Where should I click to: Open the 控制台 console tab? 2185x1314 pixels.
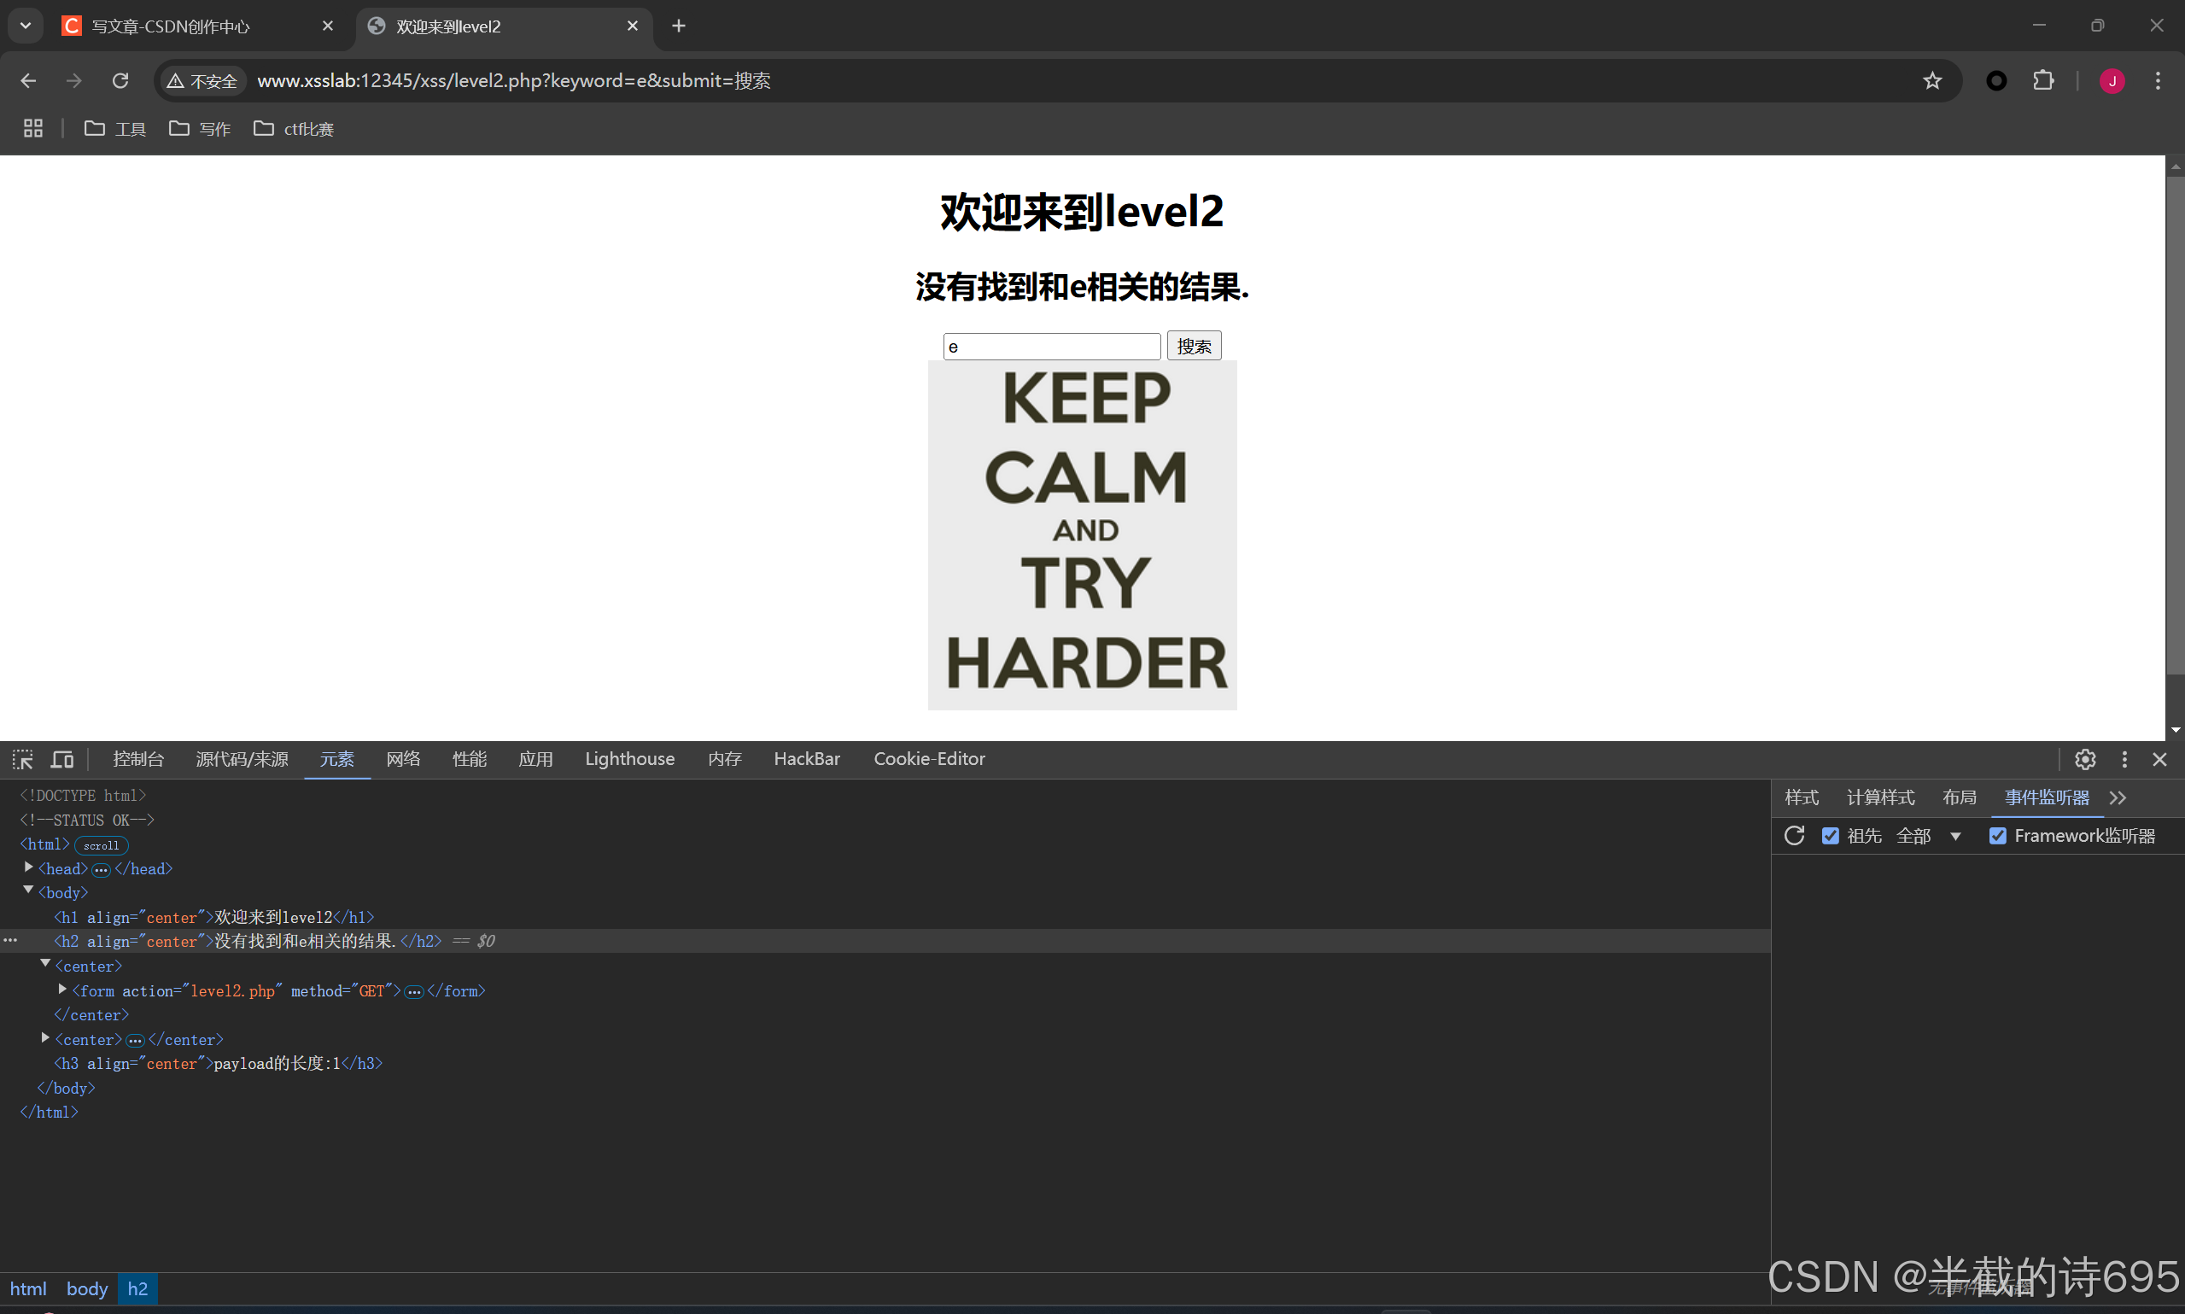point(138,759)
